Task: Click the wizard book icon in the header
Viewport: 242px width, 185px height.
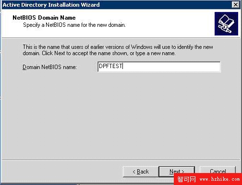Action: (226, 23)
